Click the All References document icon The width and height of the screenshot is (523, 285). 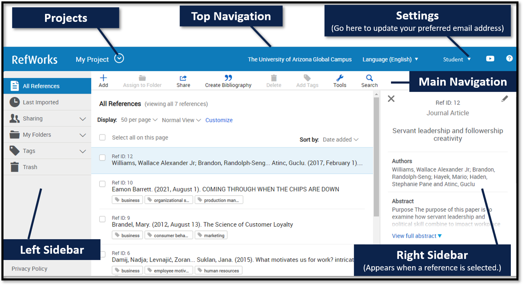15,86
